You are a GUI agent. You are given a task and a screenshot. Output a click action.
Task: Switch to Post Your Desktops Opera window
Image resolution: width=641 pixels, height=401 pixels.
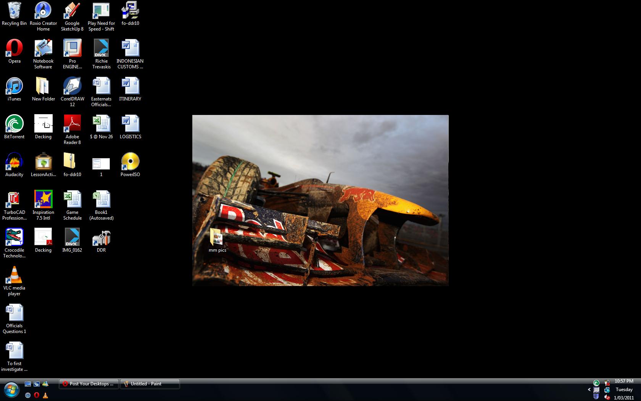pyautogui.click(x=89, y=384)
